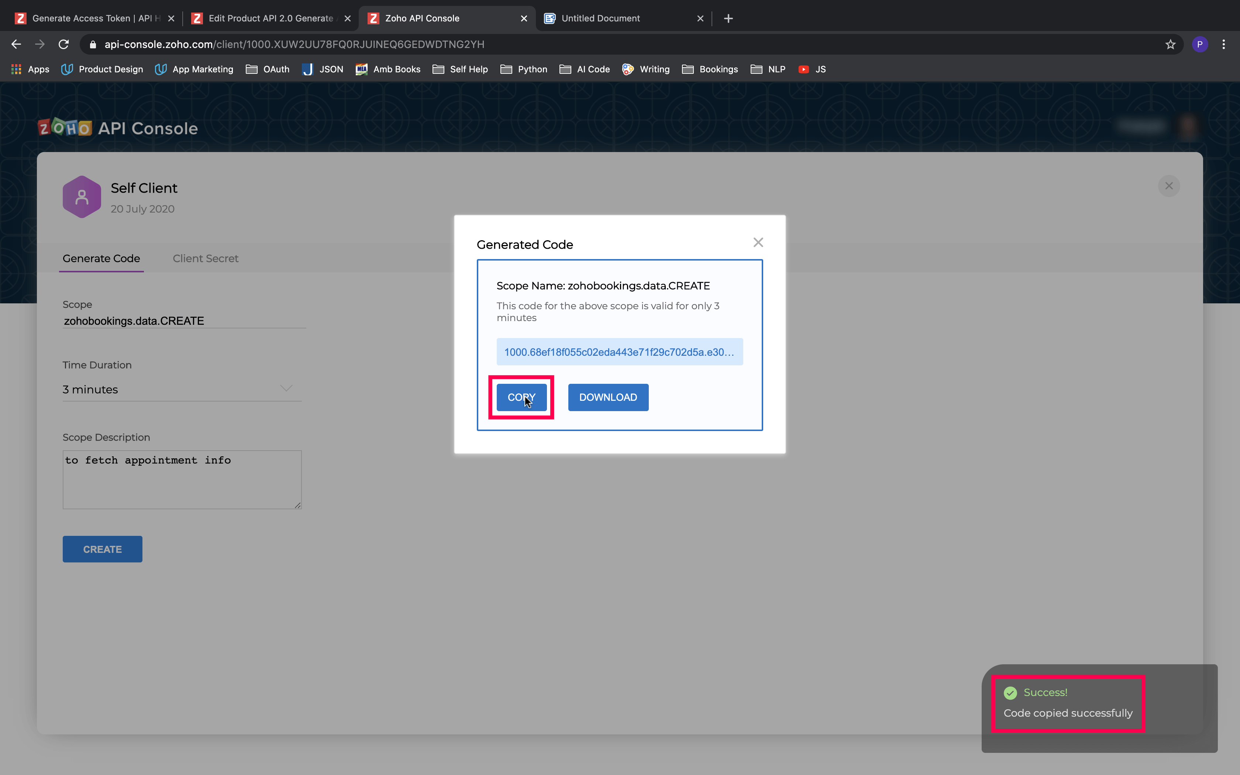Reload the current page
The image size is (1240, 775).
tap(63, 45)
